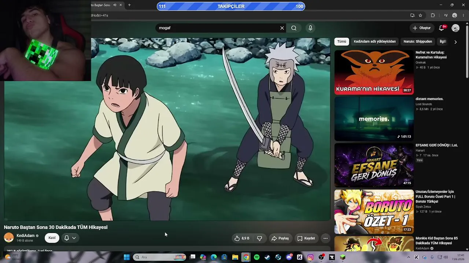Open the KediAdam channel avatar
469x263 pixels.
click(9, 238)
